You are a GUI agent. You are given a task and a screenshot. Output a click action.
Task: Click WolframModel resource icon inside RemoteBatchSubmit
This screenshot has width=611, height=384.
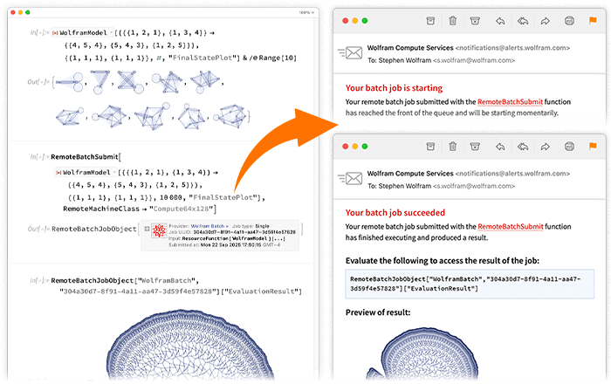(x=58, y=173)
